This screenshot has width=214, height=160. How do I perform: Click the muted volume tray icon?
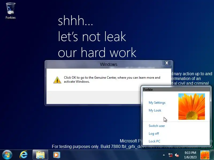point(177,155)
